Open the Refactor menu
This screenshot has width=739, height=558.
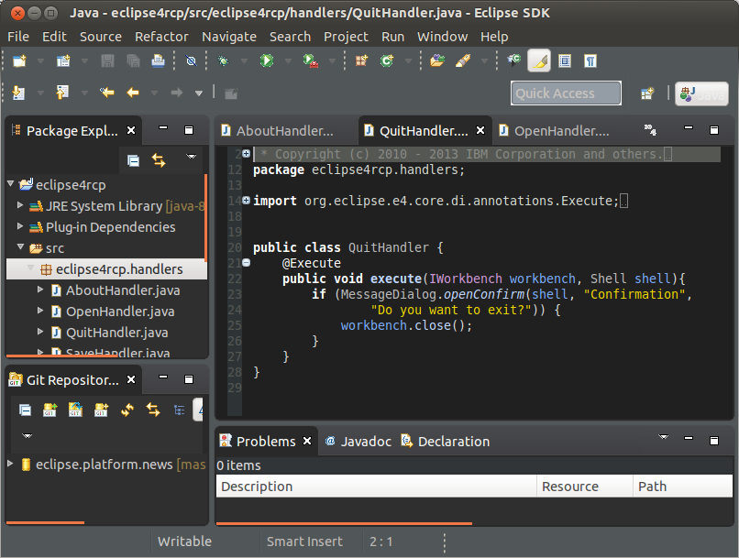click(161, 37)
